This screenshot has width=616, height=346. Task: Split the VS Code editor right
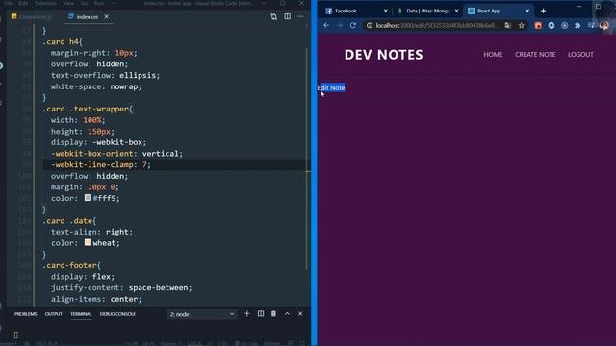tap(288, 16)
